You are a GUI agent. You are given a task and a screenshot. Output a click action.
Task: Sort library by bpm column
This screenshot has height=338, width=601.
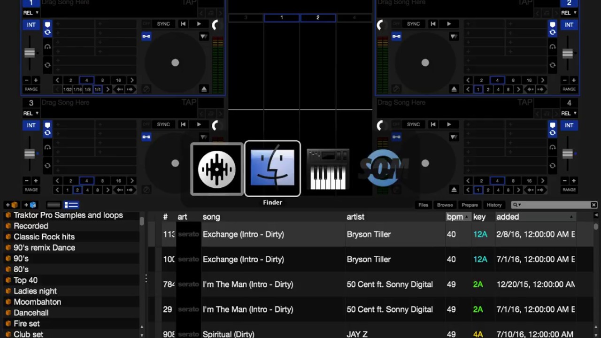pyautogui.click(x=458, y=217)
